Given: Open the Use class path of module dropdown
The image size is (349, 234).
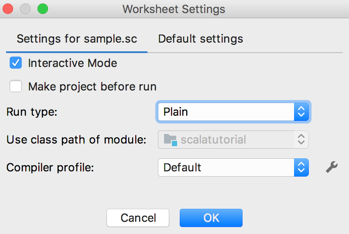Looking at the screenshot, I should point(233,140).
